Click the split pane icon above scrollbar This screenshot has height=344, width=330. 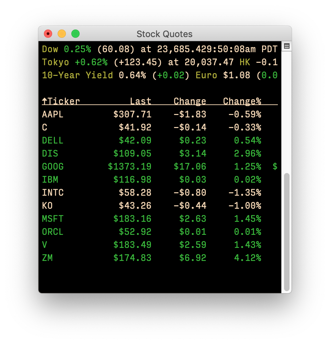point(286,46)
